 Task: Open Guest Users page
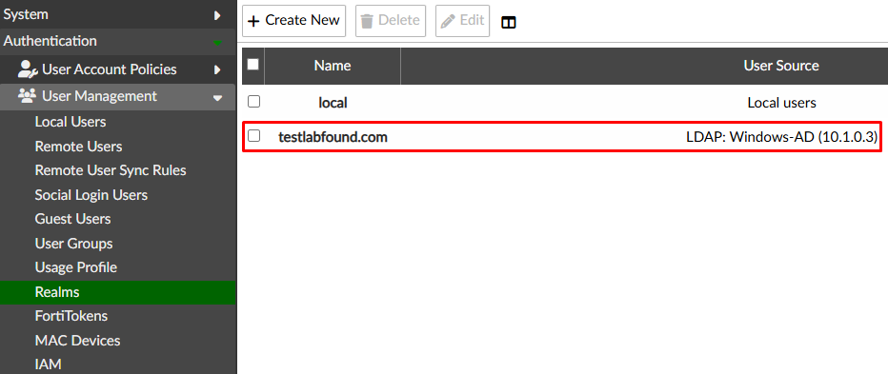(x=72, y=219)
